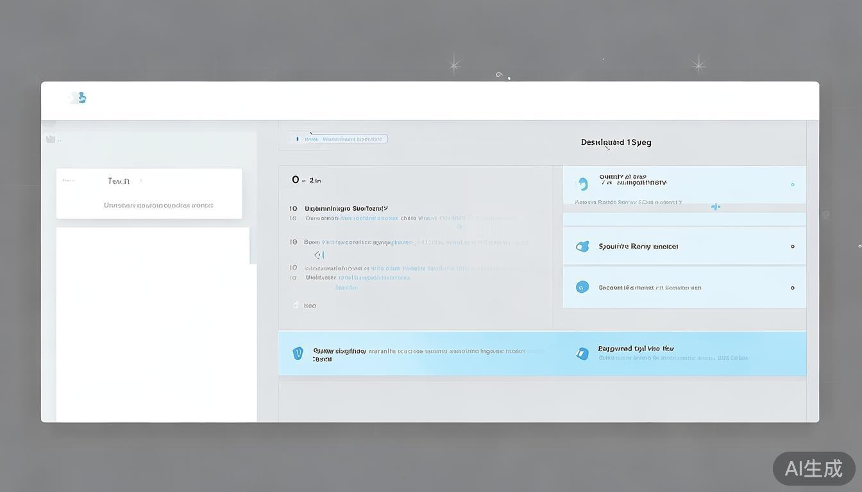Select the radio dot on the "Spoulitye Reniy" card

point(793,247)
